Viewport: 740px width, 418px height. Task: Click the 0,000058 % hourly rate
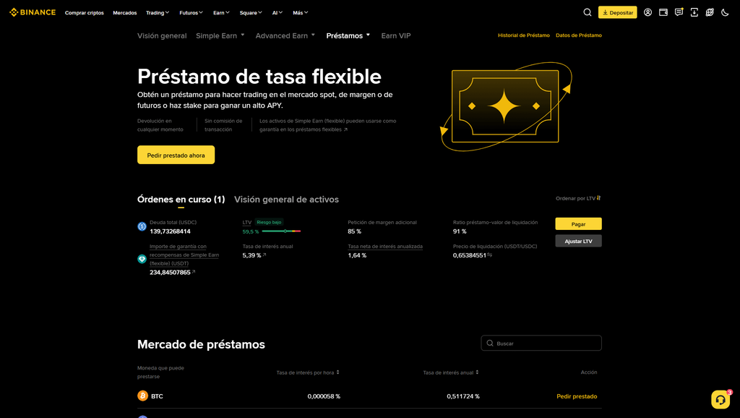pos(324,396)
